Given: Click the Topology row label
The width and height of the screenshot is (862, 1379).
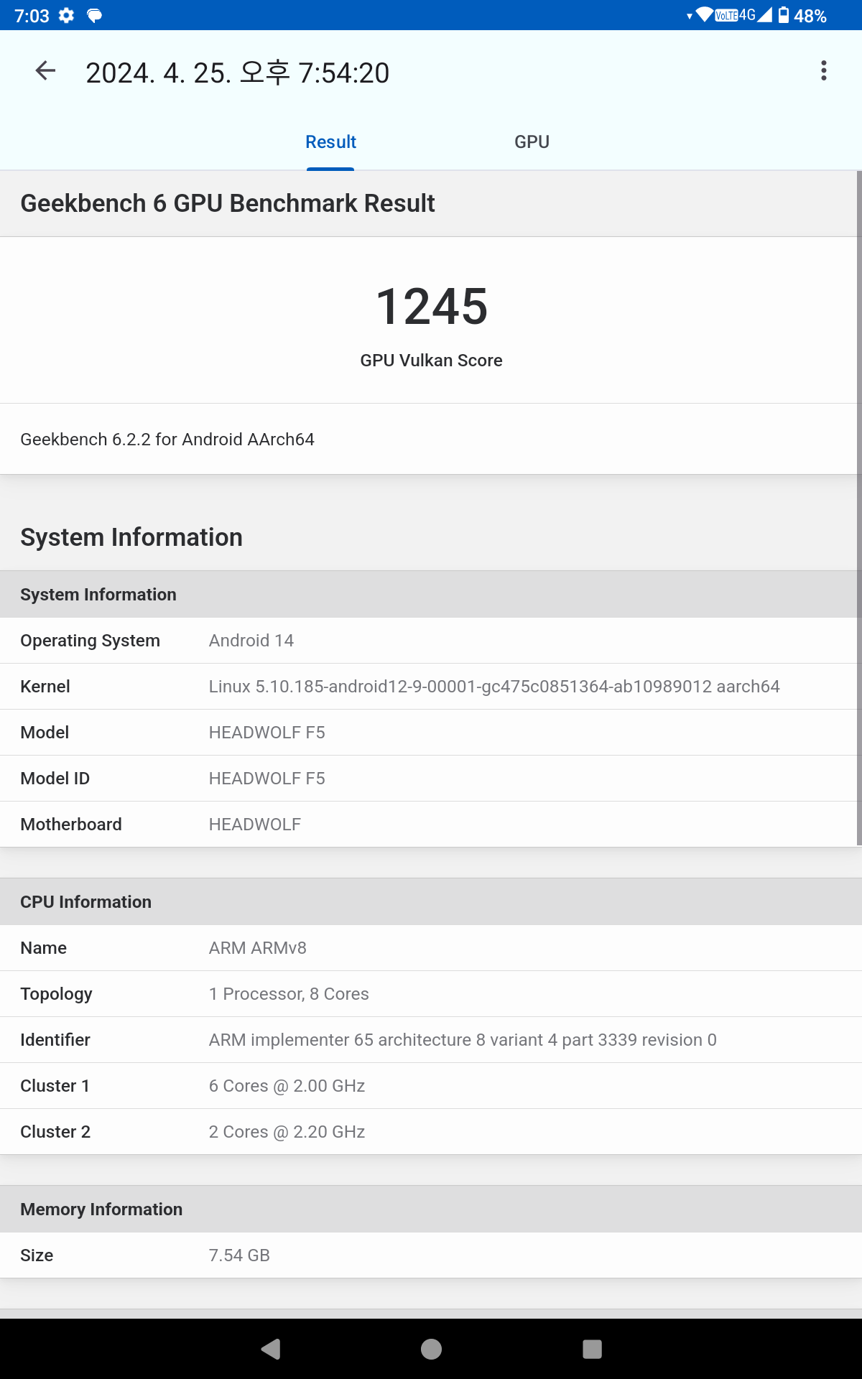Looking at the screenshot, I should click(x=56, y=994).
